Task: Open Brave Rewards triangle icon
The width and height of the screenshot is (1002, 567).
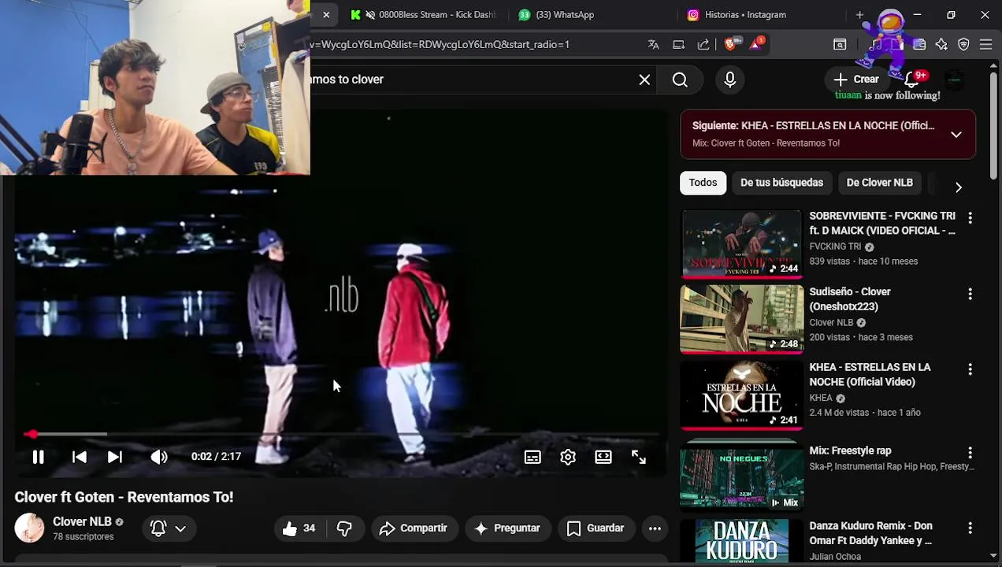Action: tap(755, 45)
